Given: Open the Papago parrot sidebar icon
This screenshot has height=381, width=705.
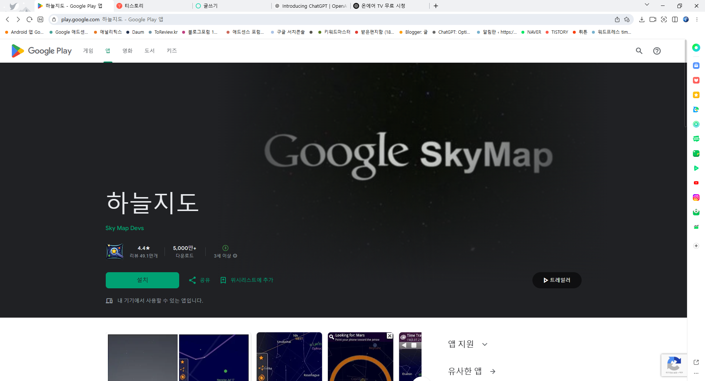Looking at the screenshot, I should coord(696,110).
